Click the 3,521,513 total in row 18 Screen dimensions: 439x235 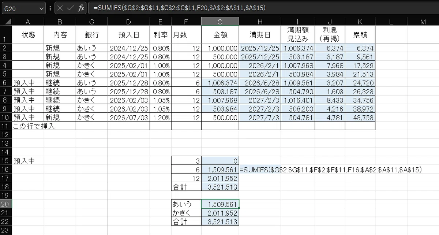(x=220, y=187)
